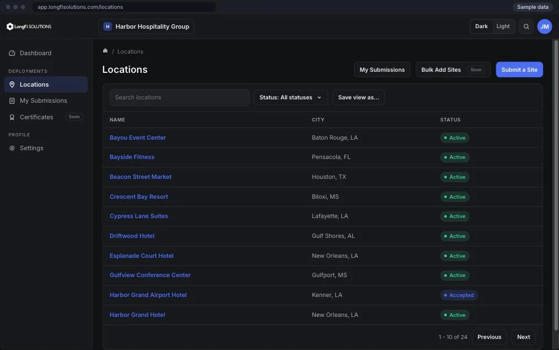559x350 pixels.
Task: Click the Gulf Shores, AL city cell
Action: pos(333,236)
